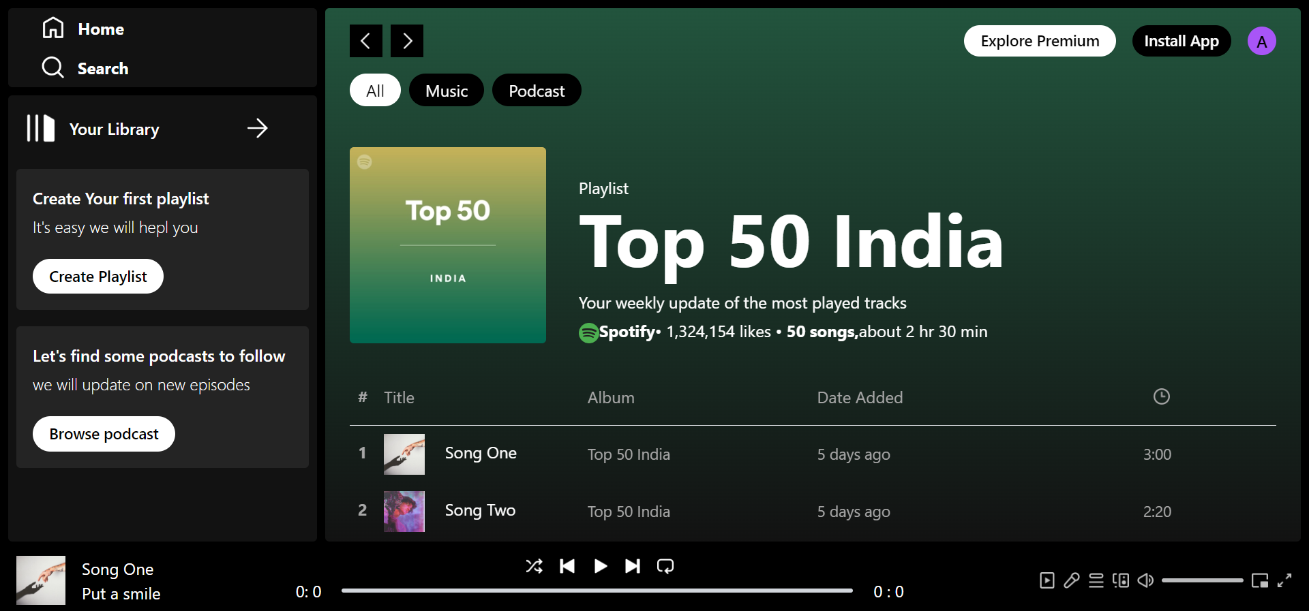Skip to next track
The height and width of the screenshot is (611, 1309).
[x=633, y=566]
